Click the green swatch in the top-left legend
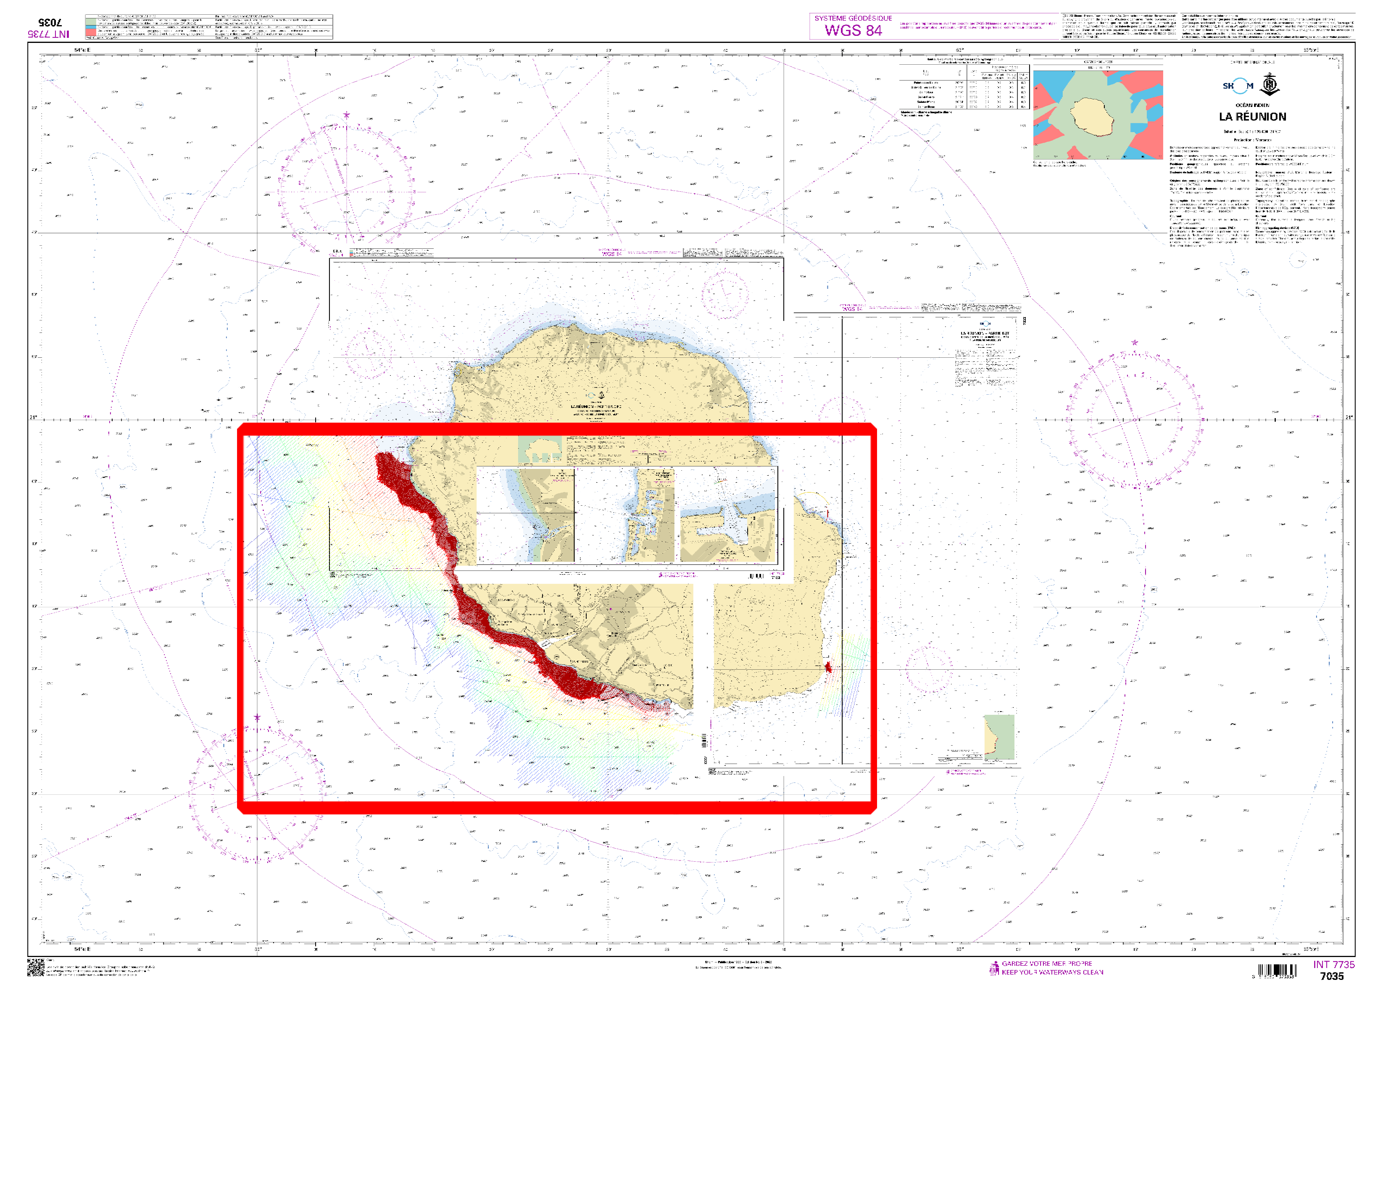 (91, 21)
